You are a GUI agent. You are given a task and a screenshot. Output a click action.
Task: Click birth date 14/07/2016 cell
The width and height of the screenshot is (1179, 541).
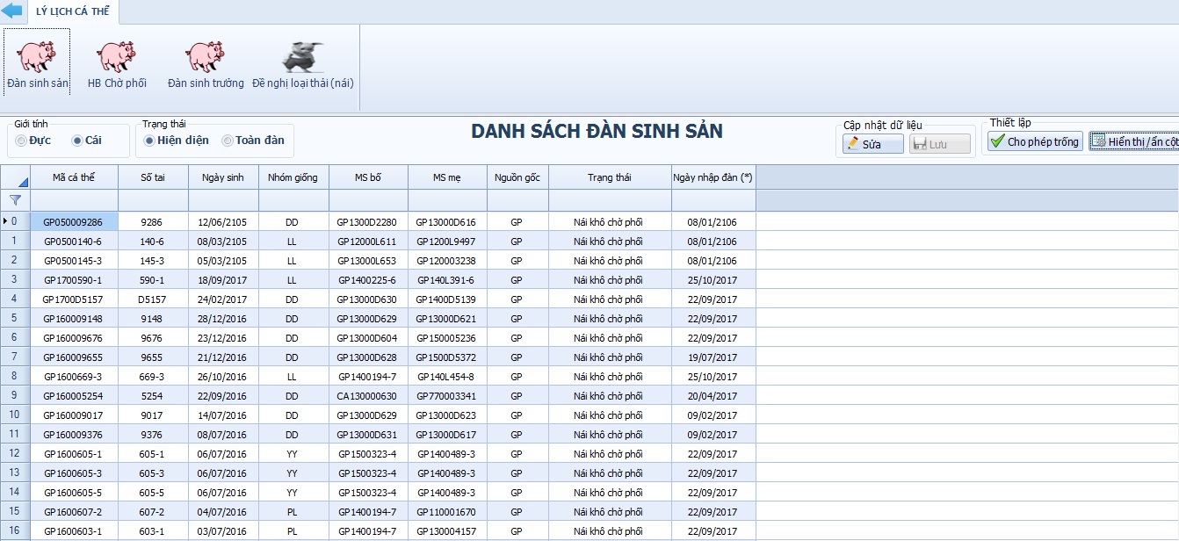223,415
